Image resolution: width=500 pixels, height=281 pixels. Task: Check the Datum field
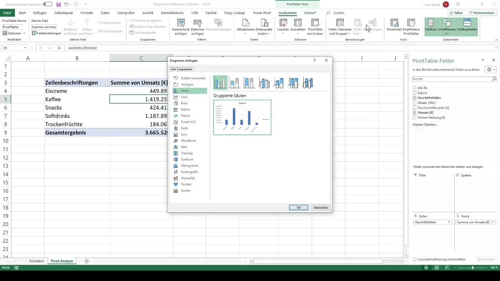[x=414, y=93]
